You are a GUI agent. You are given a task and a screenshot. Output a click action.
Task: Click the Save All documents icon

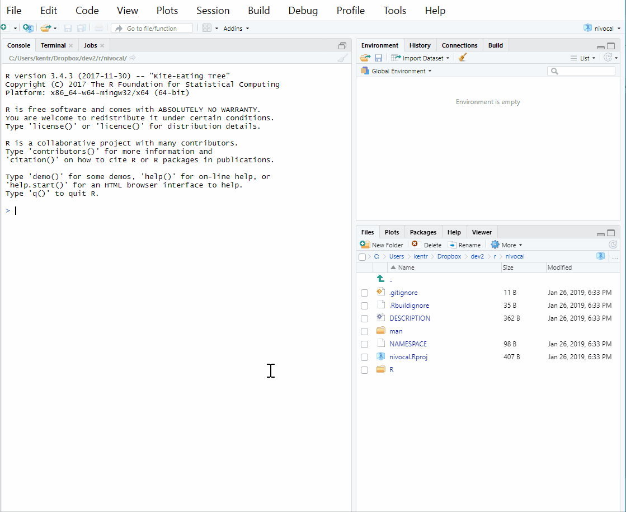82,28
